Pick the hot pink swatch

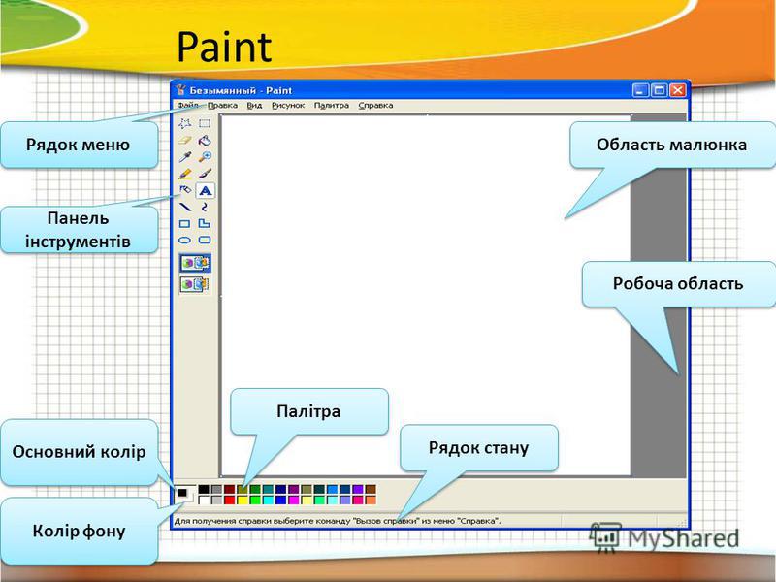point(358,500)
